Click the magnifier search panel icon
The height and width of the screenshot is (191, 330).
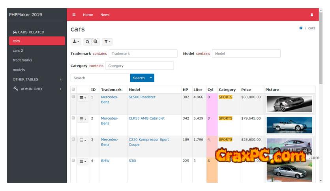click(88, 41)
